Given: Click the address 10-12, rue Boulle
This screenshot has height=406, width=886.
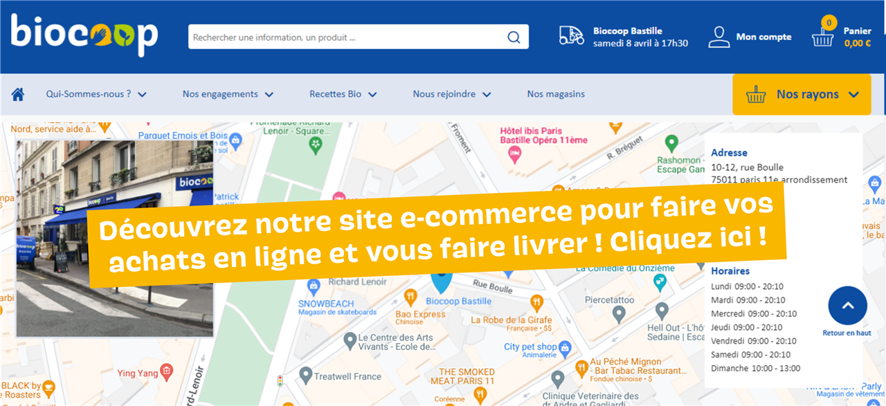Looking at the screenshot, I should click(747, 167).
